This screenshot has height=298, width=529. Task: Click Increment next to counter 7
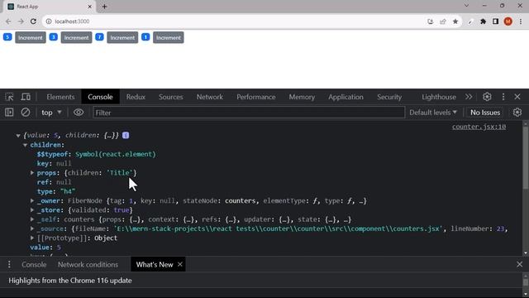tap(122, 37)
